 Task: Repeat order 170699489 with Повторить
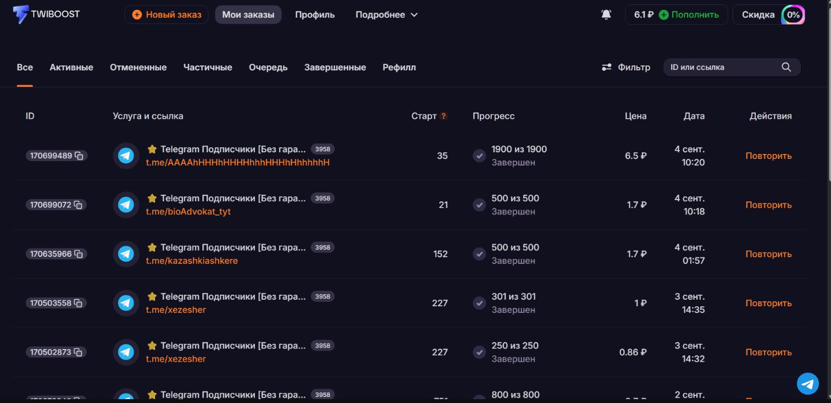point(768,156)
